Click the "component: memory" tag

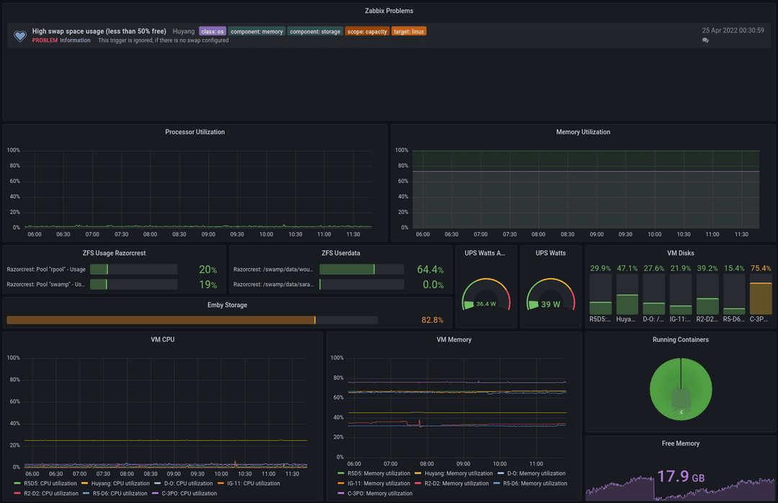[x=257, y=32]
